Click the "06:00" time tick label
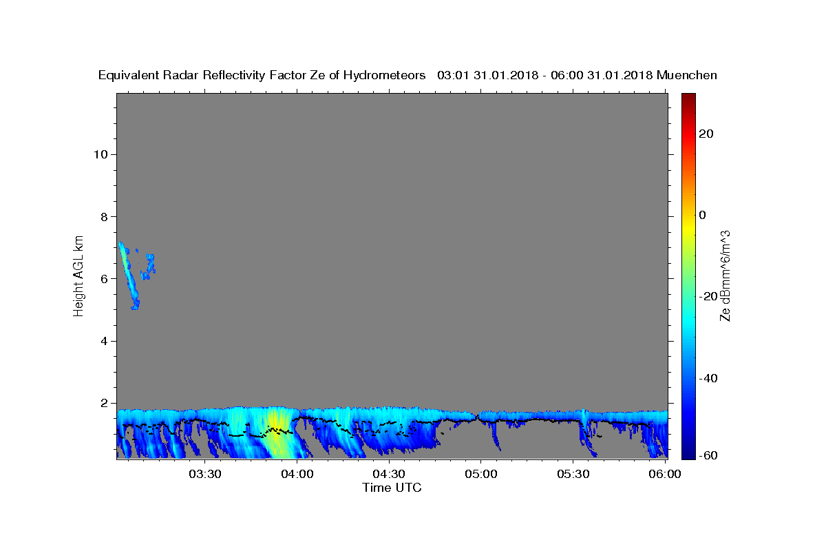The width and height of the screenshot is (826, 551). coord(664,474)
